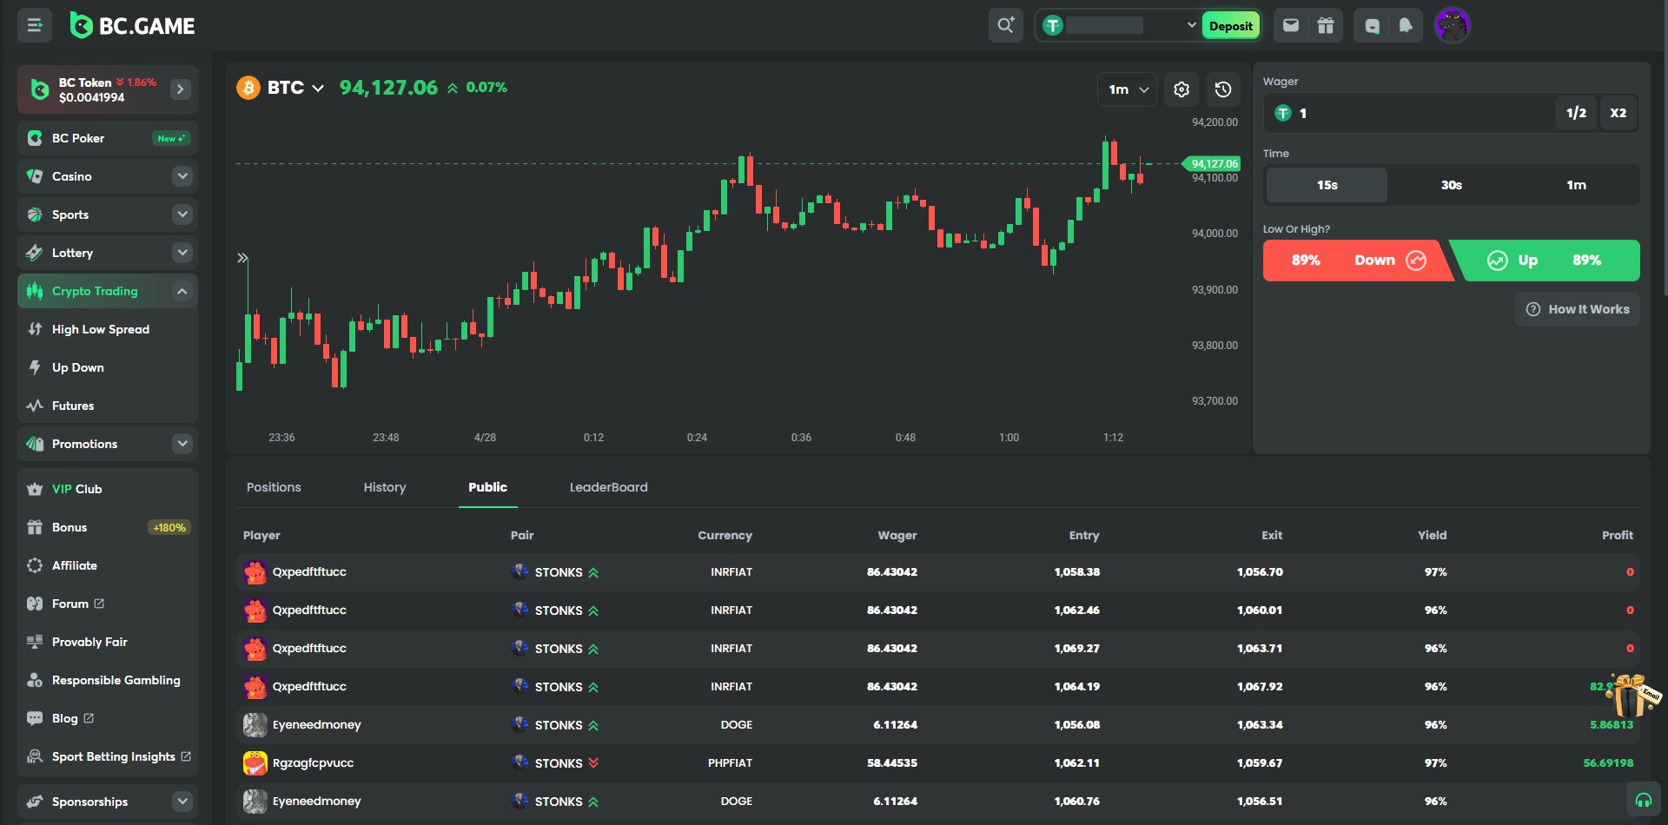The height and width of the screenshot is (825, 1668).
Task: Expand the Promotions menu chevron
Action: pyautogui.click(x=182, y=444)
